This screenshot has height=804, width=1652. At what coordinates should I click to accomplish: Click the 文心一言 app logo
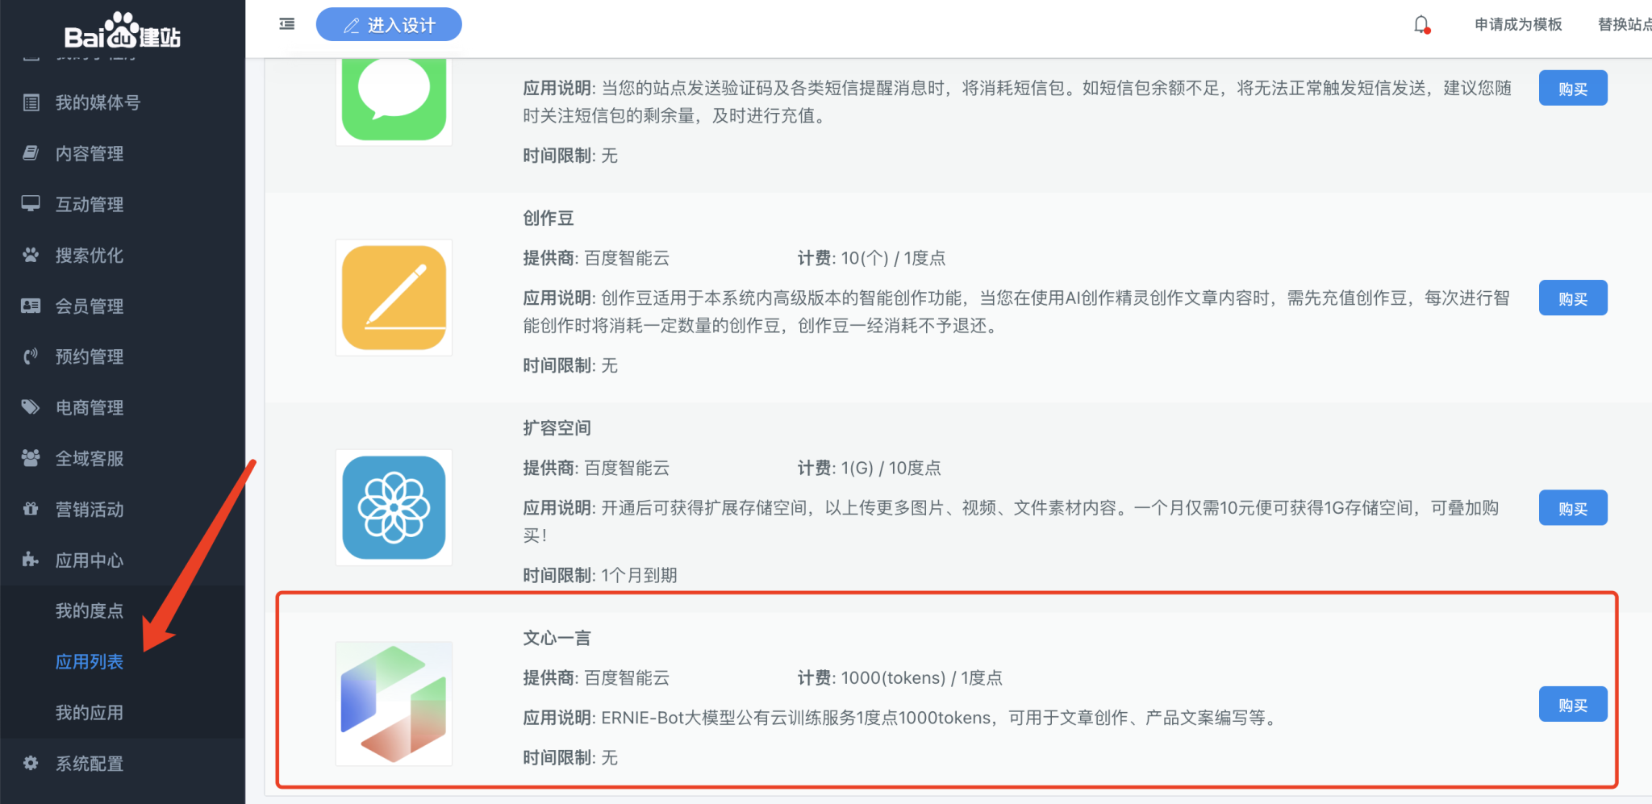[394, 703]
